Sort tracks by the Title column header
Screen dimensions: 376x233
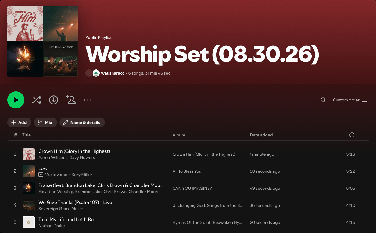(x=27, y=135)
